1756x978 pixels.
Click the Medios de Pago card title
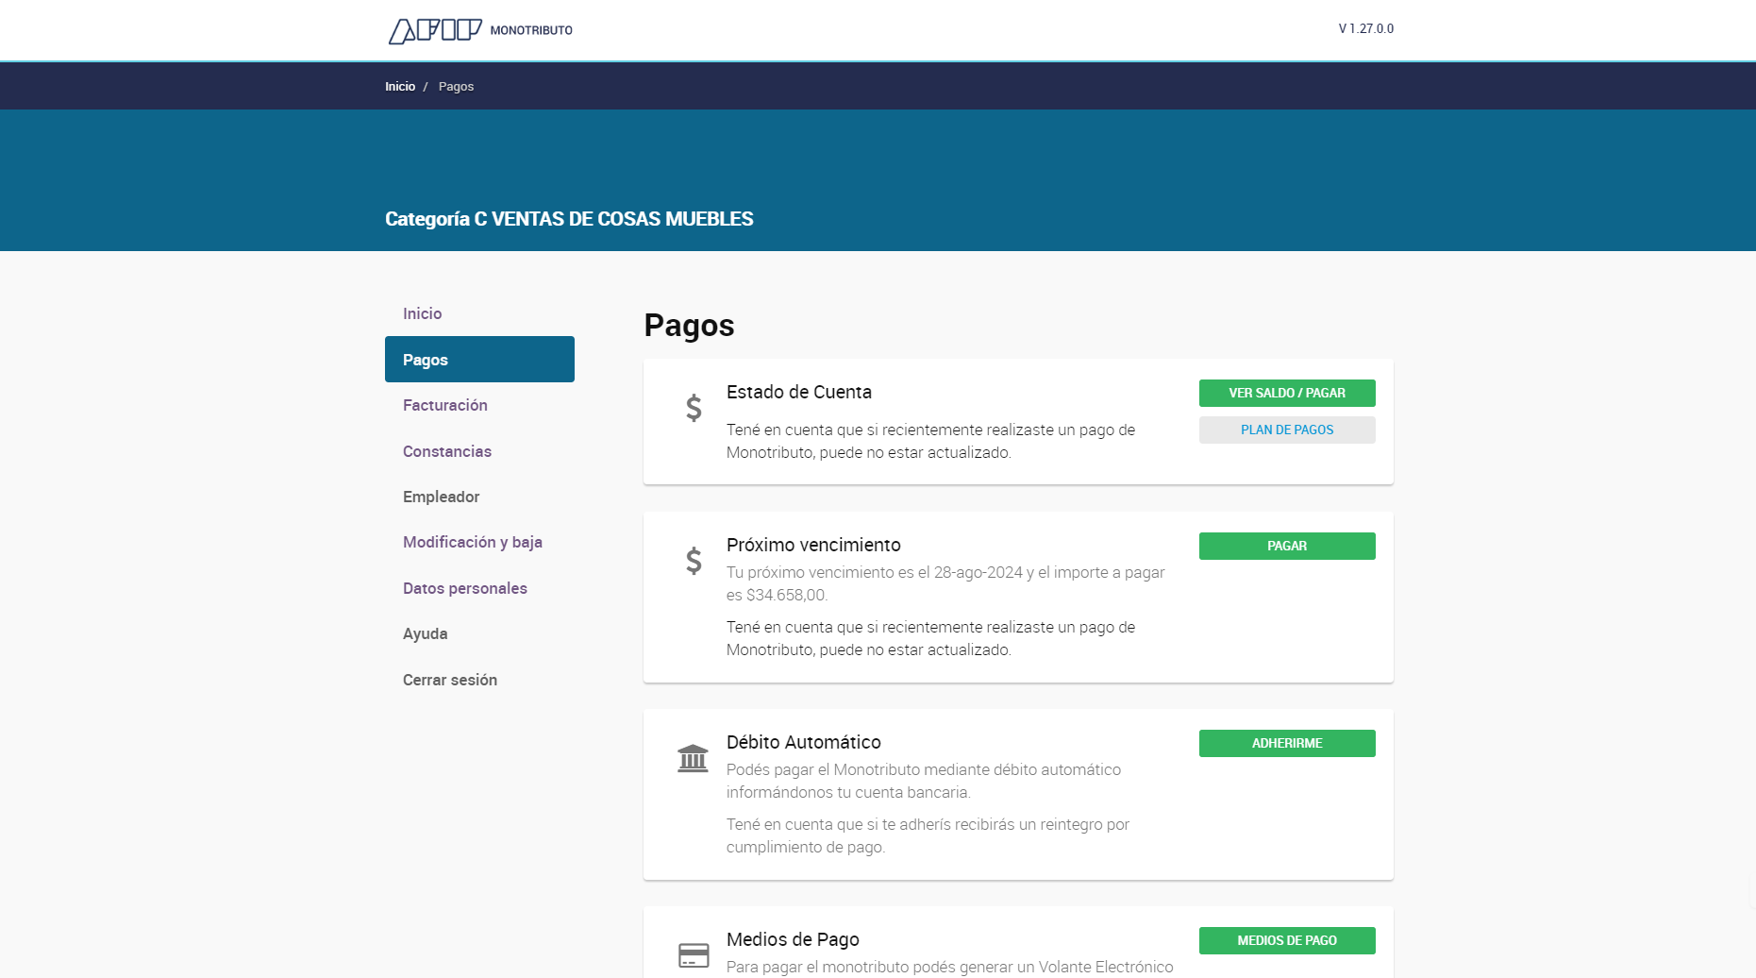(793, 939)
